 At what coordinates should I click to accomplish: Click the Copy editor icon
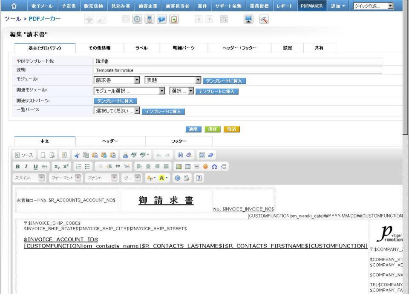tap(86, 155)
